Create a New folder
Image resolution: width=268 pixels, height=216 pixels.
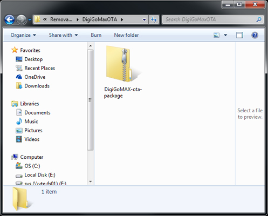pyautogui.click(x=126, y=35)
